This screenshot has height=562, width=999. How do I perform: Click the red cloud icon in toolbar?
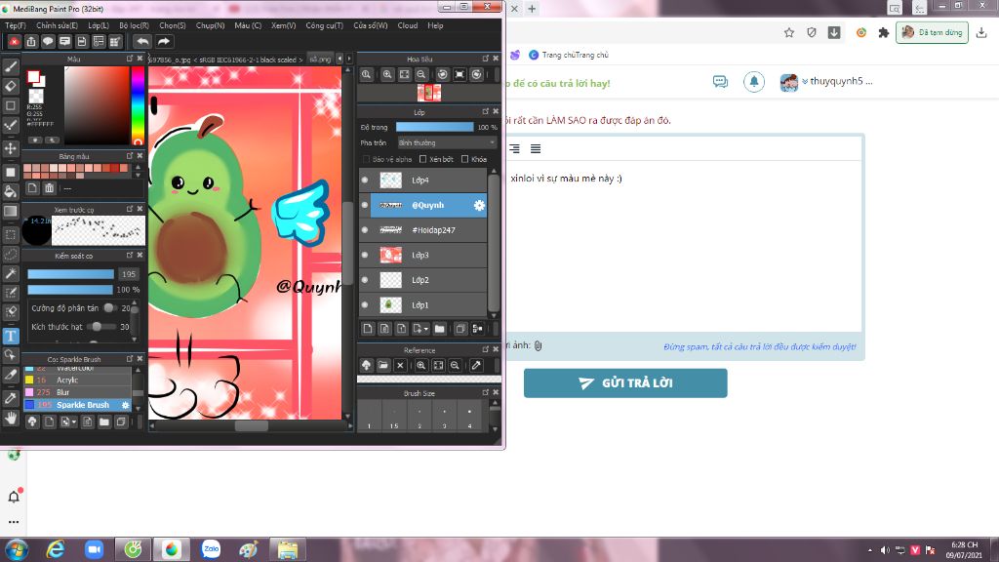tap(14, 41)
